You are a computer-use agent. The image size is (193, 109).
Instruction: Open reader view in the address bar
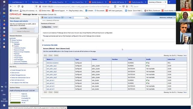click(x=115, y=6)
